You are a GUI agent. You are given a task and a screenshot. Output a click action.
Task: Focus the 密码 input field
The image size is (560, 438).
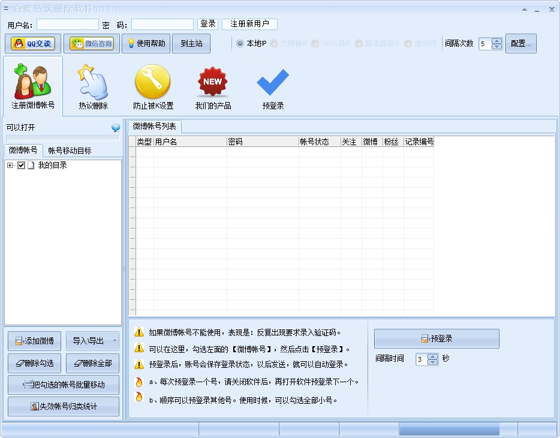pyautogui.click(x=162, y=24)
